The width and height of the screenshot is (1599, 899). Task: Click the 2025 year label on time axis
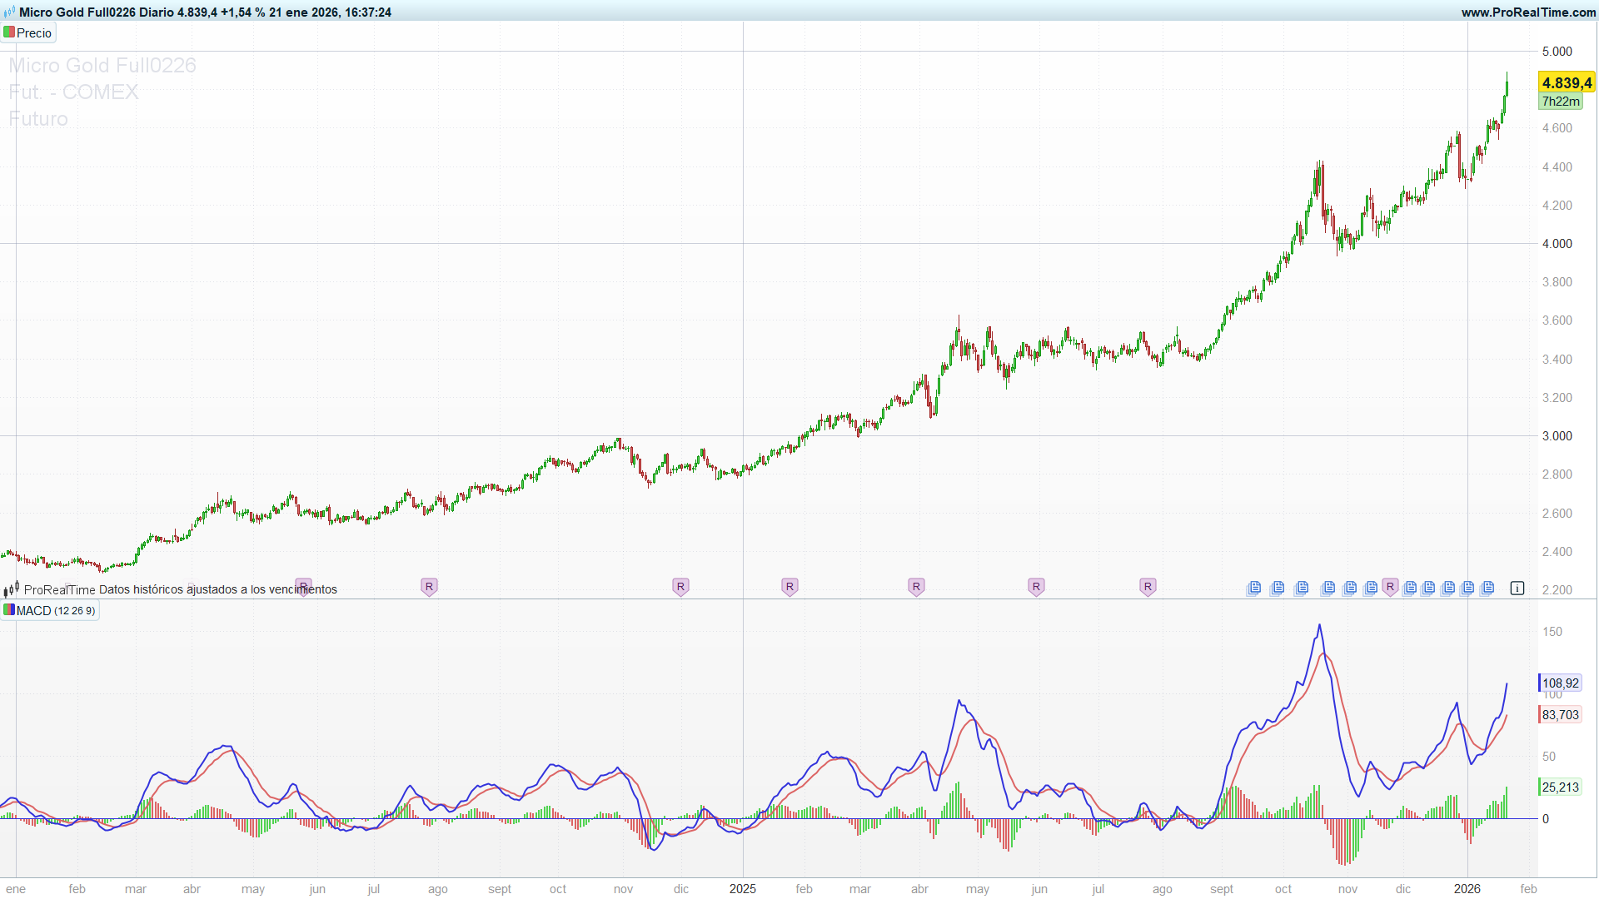click(743, 889)
